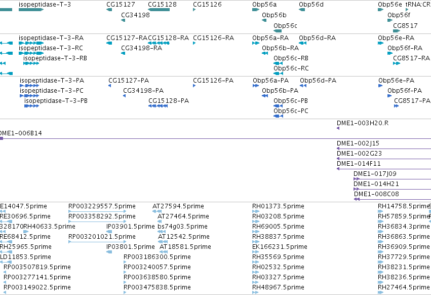
Task: Click the CG8517 gene label
Action: point(405,25)
